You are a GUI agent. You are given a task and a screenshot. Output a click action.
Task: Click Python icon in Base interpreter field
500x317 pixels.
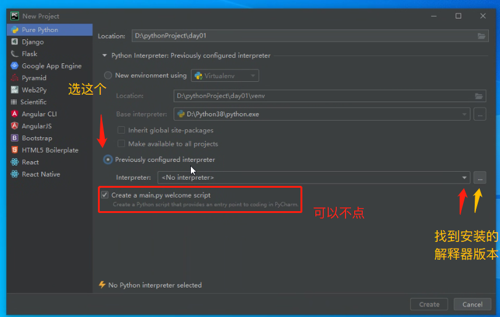click(181, 114)
